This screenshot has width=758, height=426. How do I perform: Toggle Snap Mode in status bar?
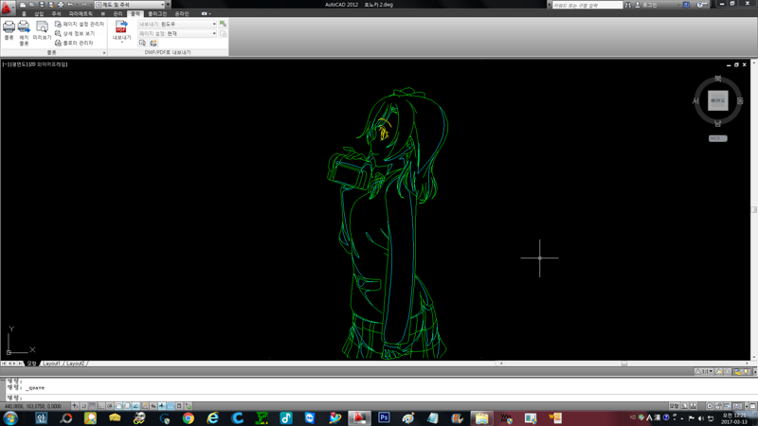coord(83,406)
